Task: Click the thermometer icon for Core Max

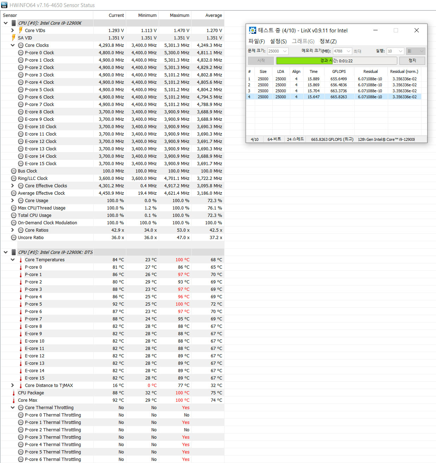Action: 14,400
